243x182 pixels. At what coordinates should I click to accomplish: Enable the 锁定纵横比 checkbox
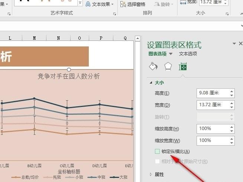[157, 151]
